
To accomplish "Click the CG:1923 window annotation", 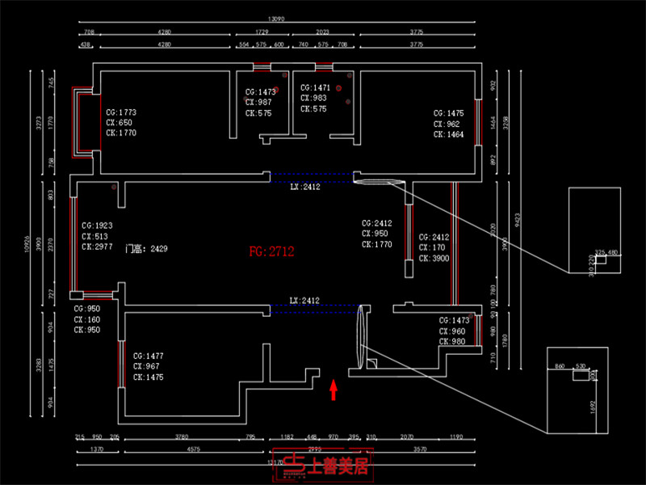I will pyautogui.click(x=97, y=226).
